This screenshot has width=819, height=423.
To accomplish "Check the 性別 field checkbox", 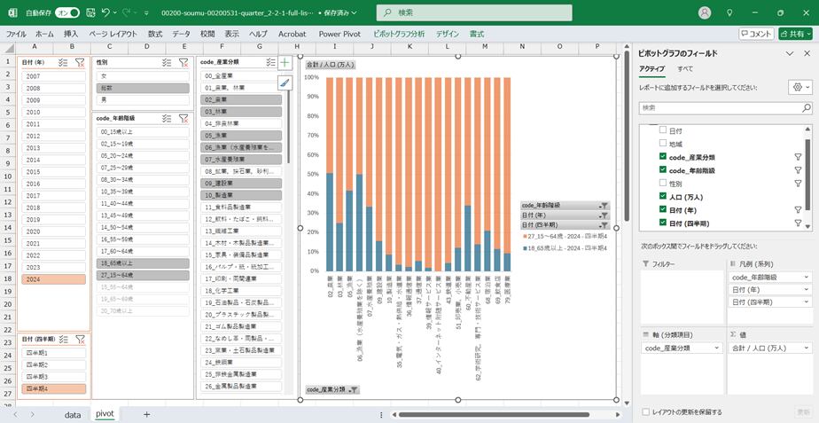I will [663, 184].
